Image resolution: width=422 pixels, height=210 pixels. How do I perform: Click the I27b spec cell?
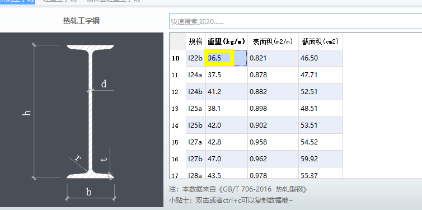(x=196, y=159)
